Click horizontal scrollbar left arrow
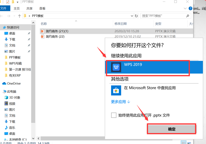The height and width of the screenshot is (144, 206). [x=38, y=138]
